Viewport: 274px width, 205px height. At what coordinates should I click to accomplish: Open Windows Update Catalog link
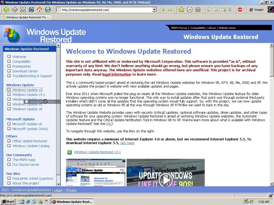pos(31,146)
